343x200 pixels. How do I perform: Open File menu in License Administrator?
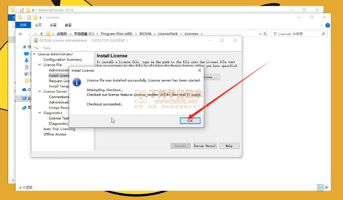36,48
